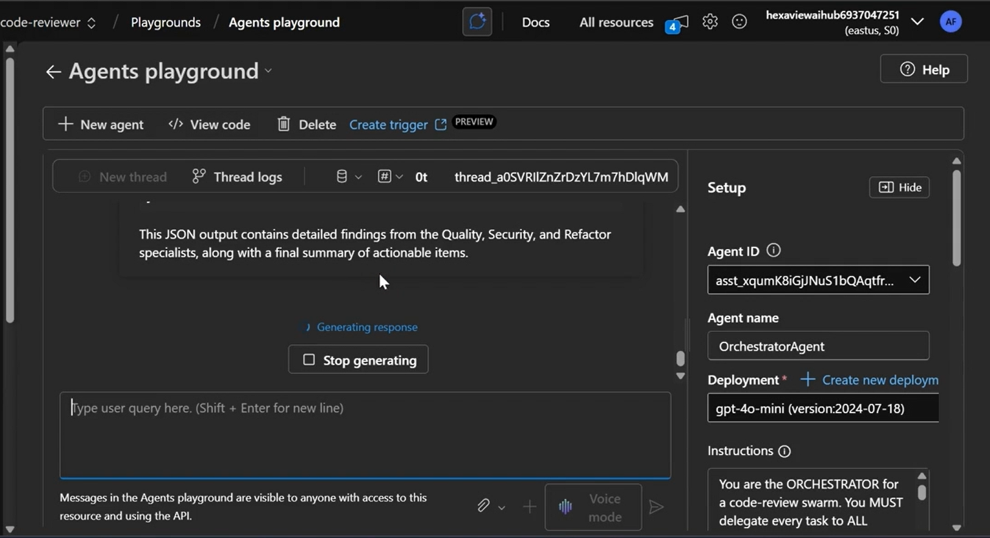
Task: Click the question mark Help icon
Action: [907, 69]
